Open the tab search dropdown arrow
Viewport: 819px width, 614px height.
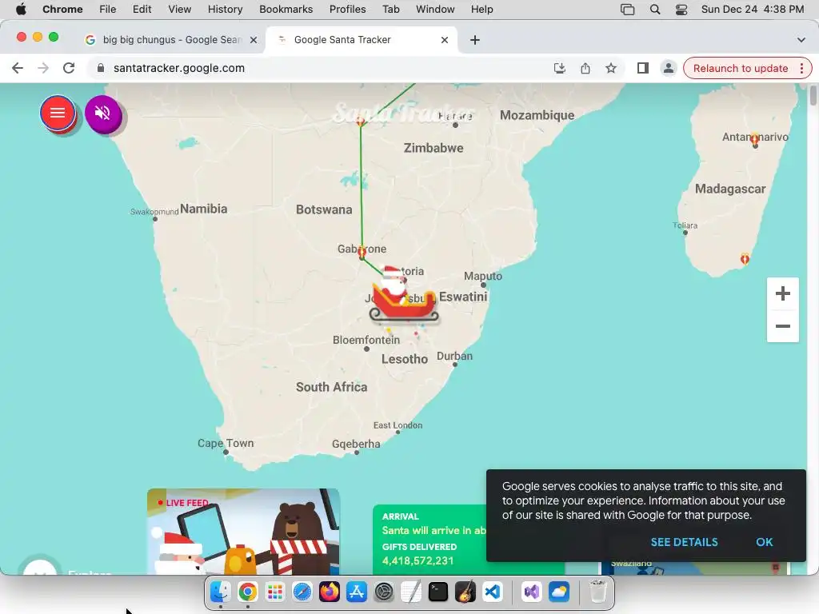801,40
